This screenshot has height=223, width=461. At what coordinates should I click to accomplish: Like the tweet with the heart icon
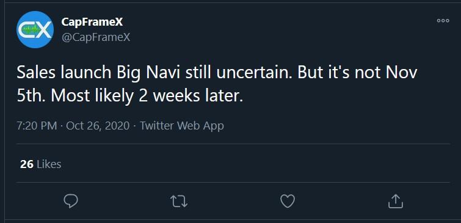pos(287,201)
